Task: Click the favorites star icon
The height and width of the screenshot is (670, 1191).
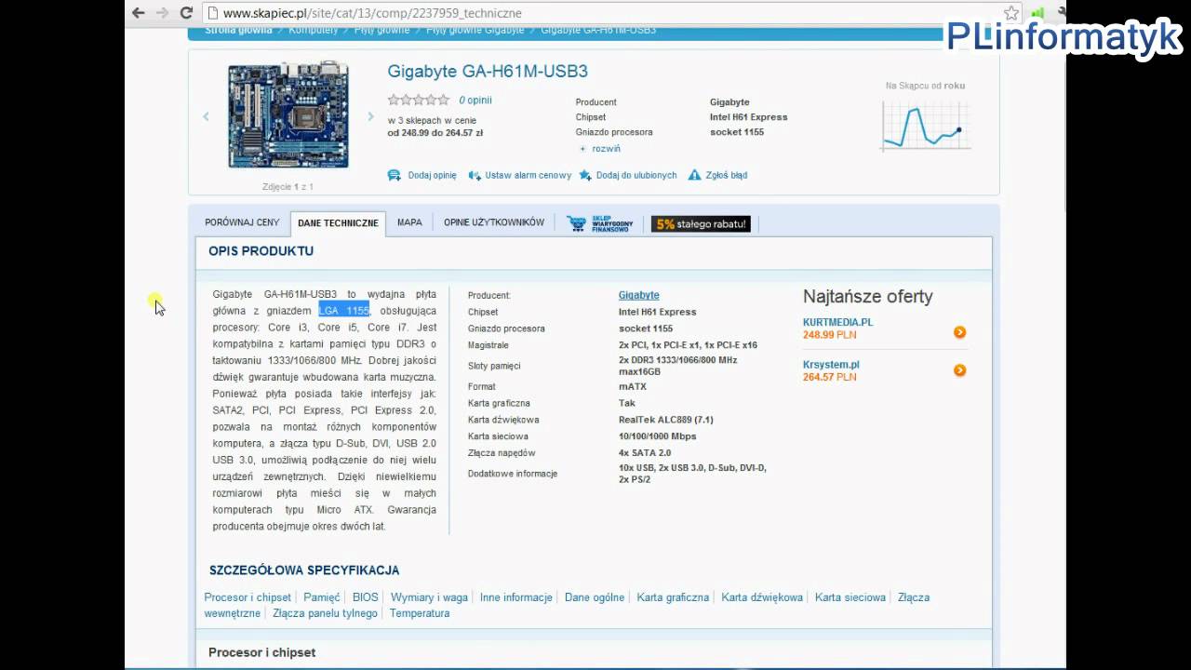Action: click(x=585, y=175)
